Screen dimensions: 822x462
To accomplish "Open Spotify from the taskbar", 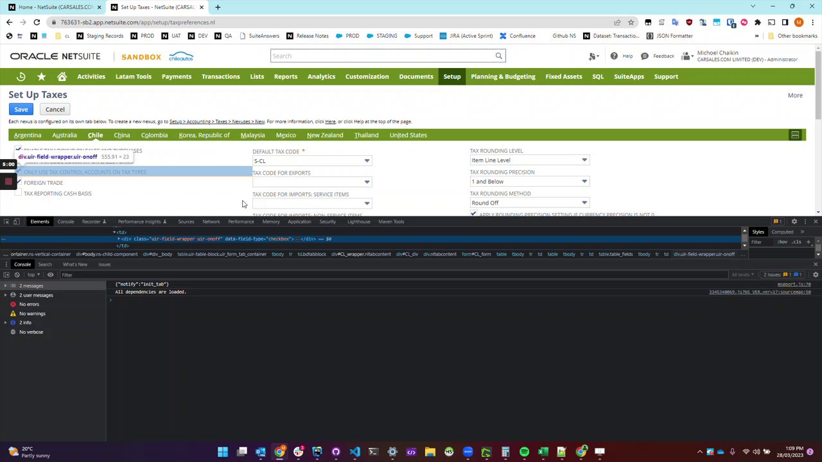I will (x=524, y=452).
